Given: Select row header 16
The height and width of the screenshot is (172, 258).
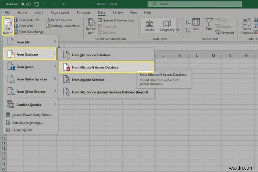Looking at the screenshot, I should coord(4,138).
